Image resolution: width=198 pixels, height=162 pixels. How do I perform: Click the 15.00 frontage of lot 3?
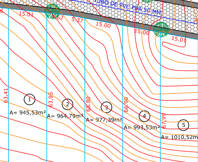(103, 25)
